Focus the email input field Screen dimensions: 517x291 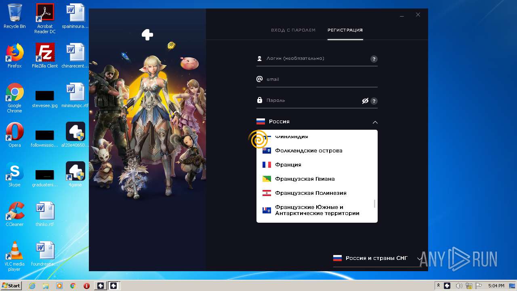click(317, 79)
